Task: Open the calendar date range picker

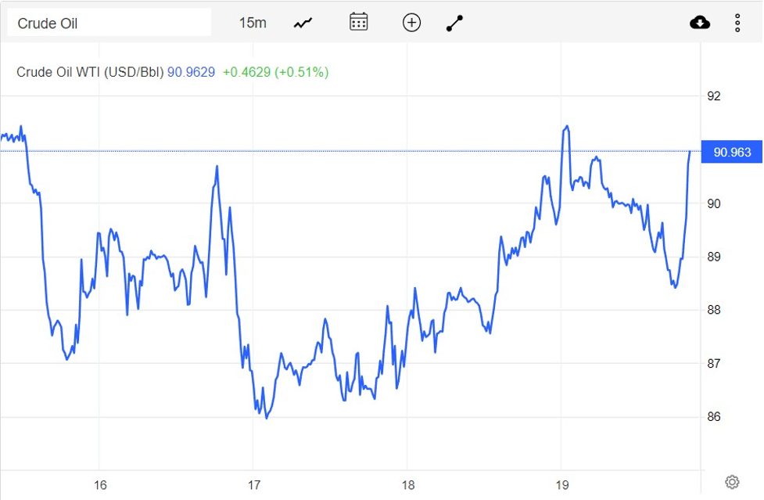Action: coord(358,22)
